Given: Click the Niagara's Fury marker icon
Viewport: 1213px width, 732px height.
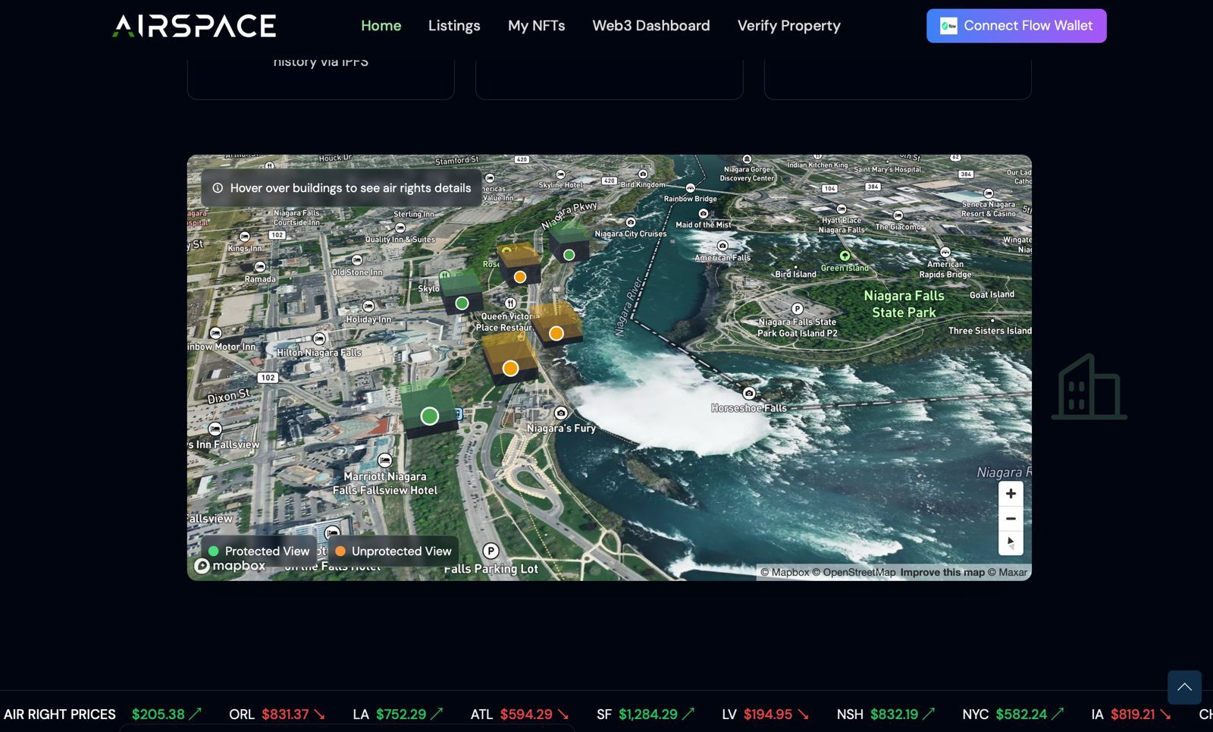Looking at the screenshot, I should coord(561,413).
